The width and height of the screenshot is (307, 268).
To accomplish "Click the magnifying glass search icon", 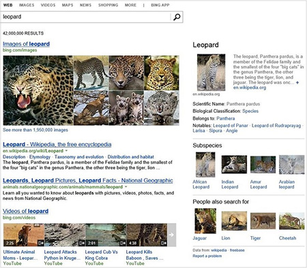I will [177, 17].
